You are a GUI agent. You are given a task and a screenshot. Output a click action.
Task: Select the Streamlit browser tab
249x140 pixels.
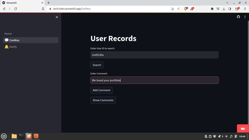[x=22, y=3]
